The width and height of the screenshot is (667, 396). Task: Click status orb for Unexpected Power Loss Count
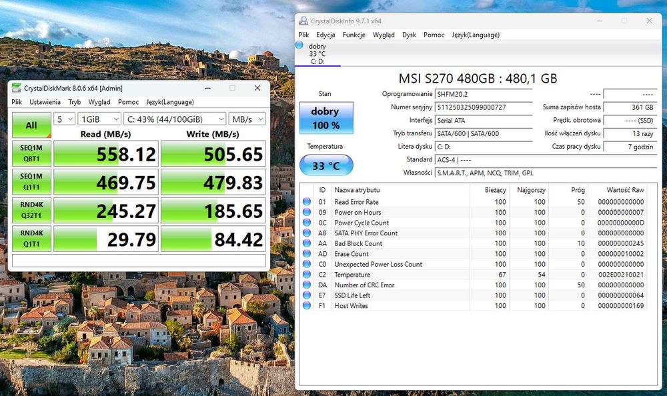click(307, 264)
